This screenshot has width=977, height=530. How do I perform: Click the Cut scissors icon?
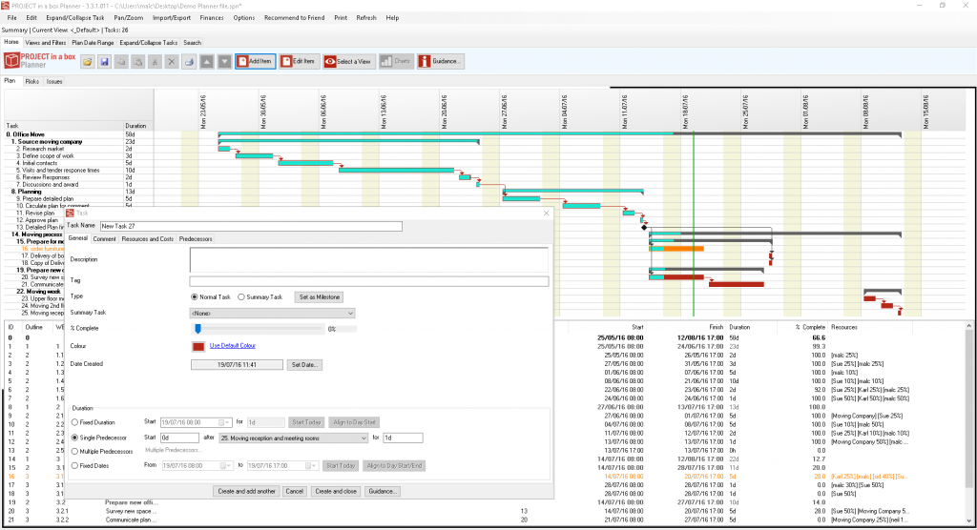[x=155, y=62]
